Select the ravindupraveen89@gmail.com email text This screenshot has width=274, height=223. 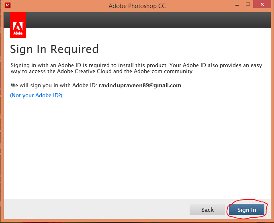(x=140, y=85)
